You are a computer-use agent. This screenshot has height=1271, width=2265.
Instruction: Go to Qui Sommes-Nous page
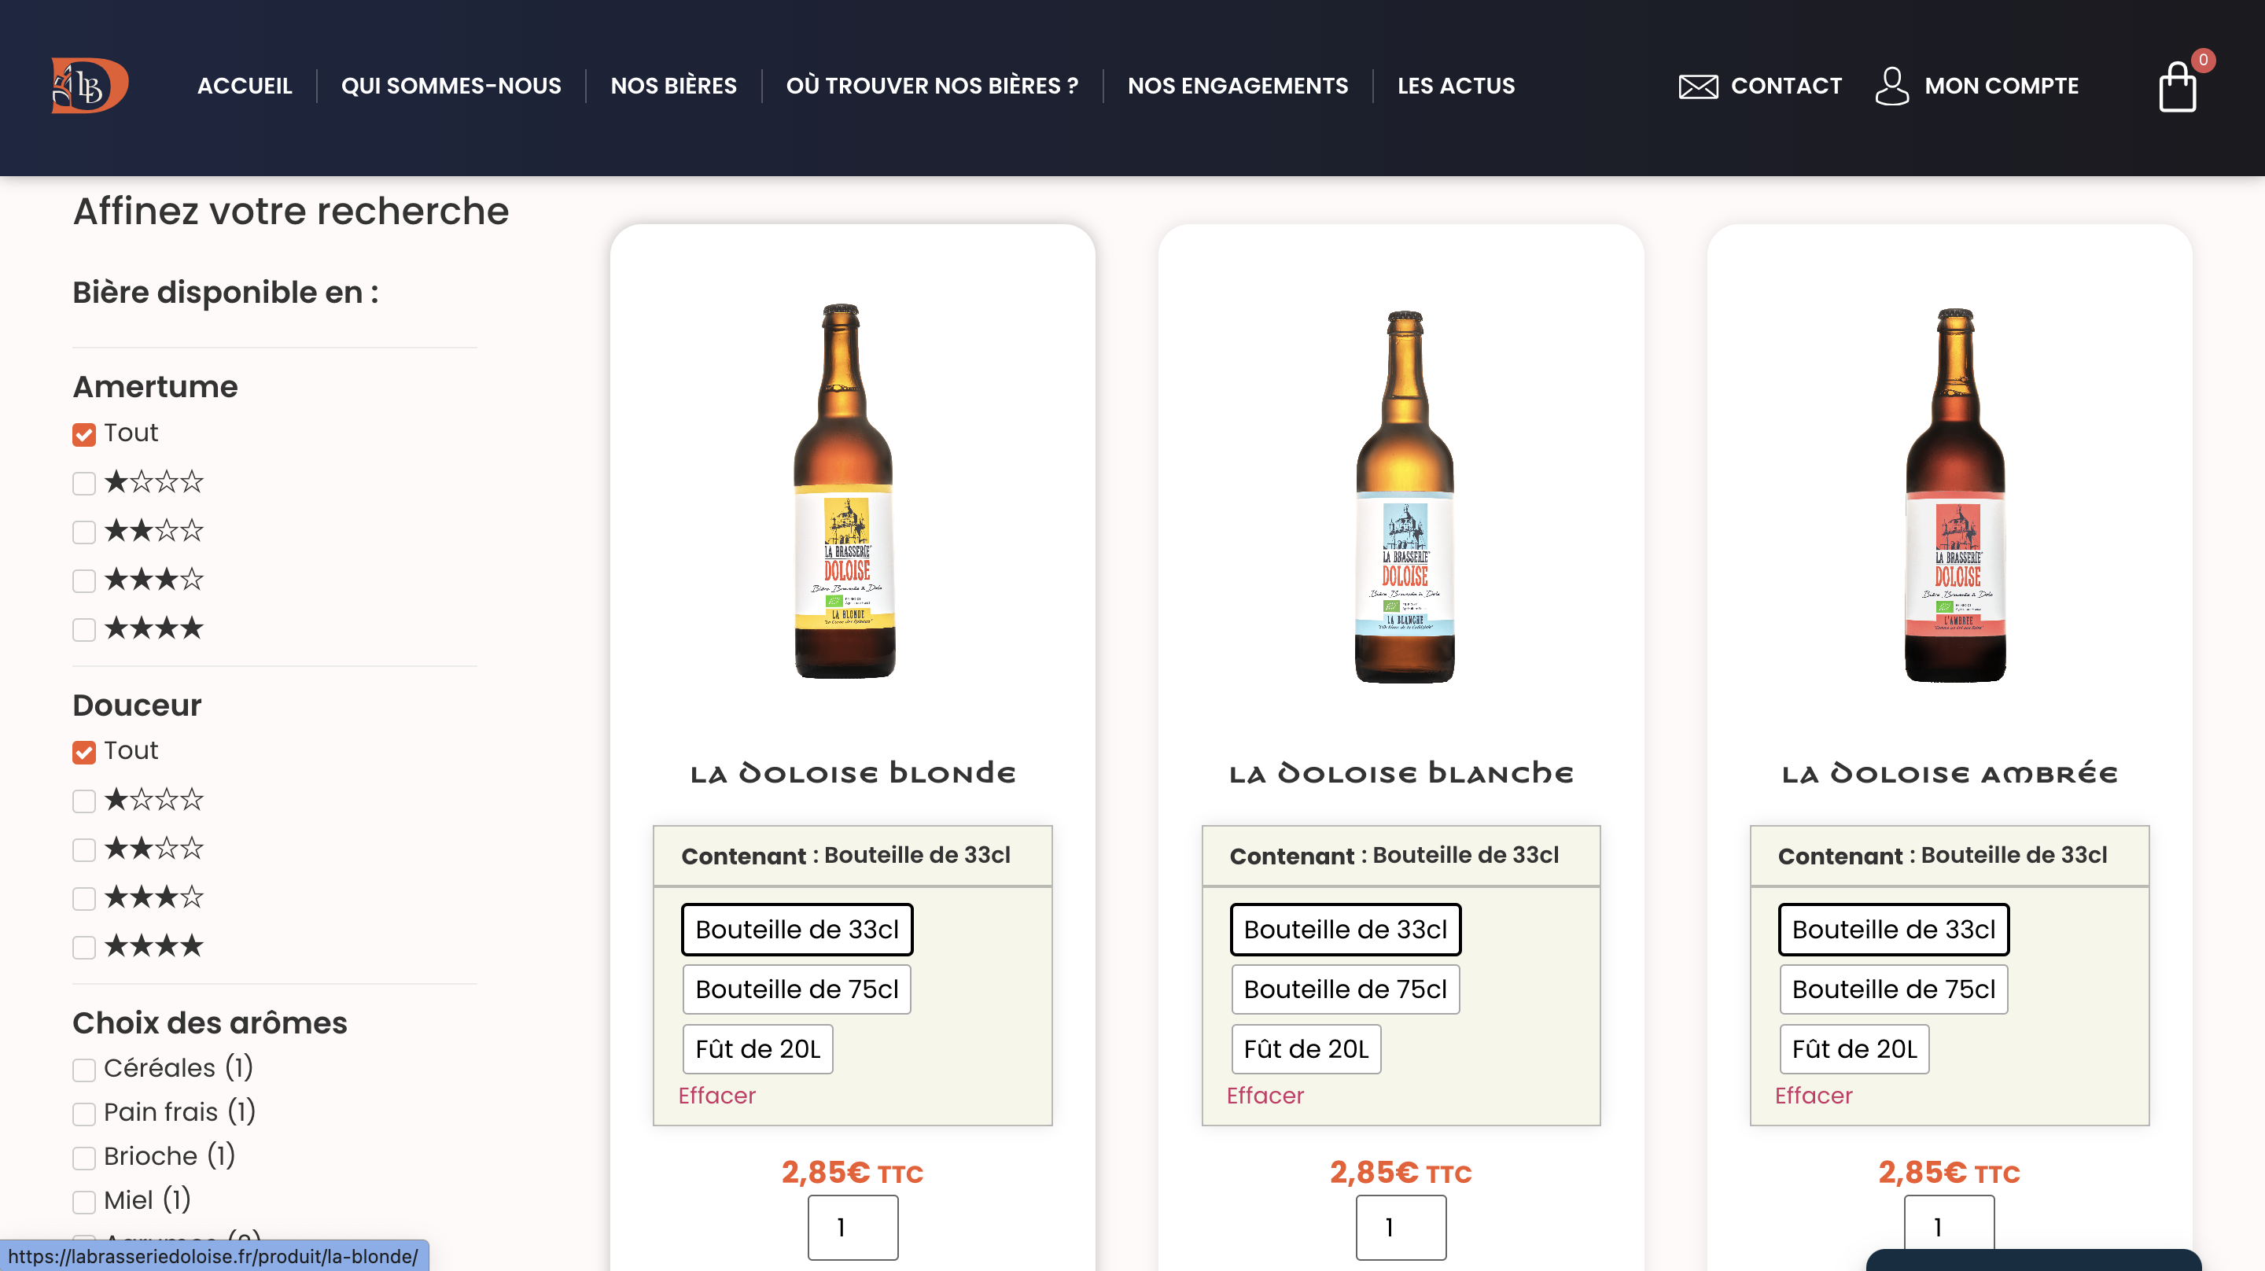[x=451, y=87]
